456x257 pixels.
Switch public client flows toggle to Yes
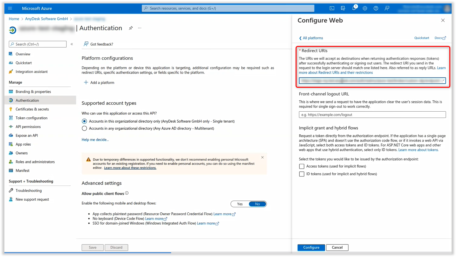(x=240, y=204)
